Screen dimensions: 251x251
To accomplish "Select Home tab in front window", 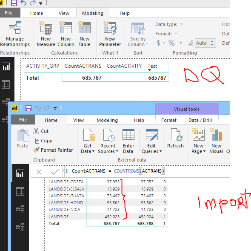I will click(x=51, y=120).
